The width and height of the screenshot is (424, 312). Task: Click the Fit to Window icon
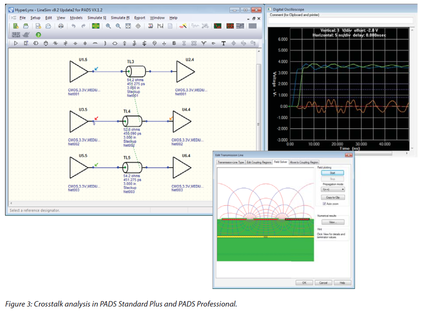point(128,26)
